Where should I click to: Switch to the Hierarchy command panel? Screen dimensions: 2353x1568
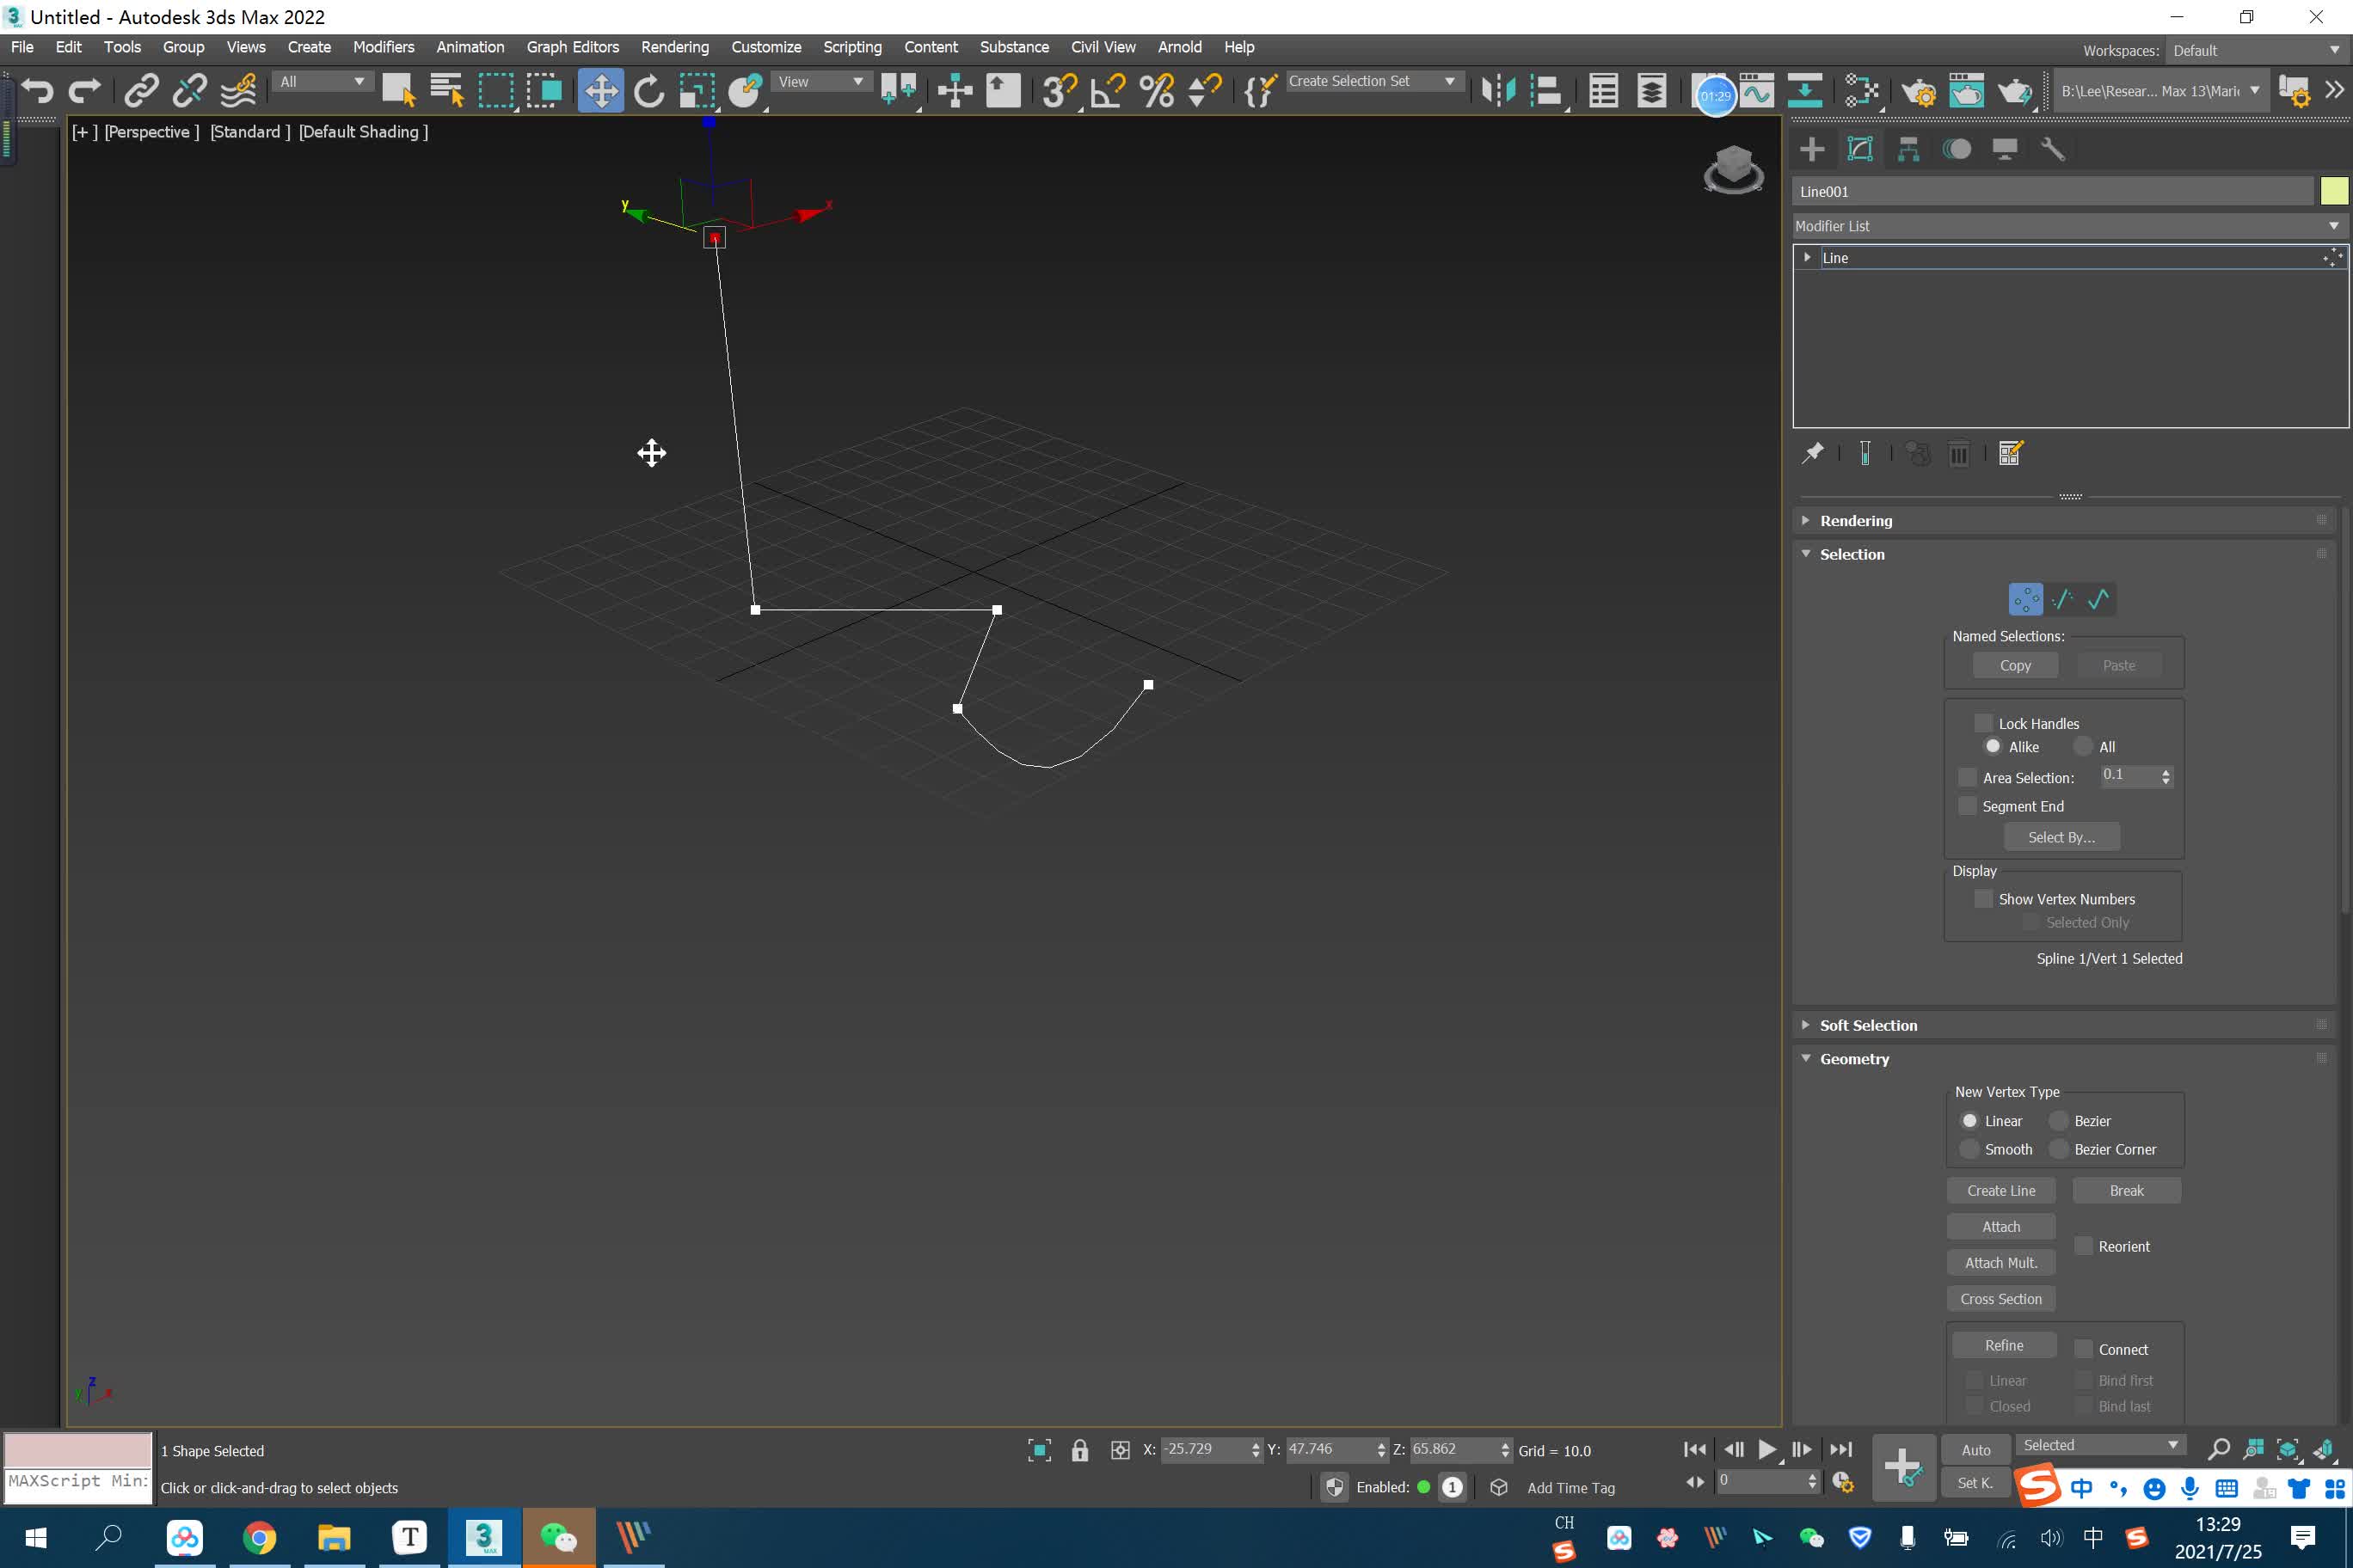click(1908, 148)
